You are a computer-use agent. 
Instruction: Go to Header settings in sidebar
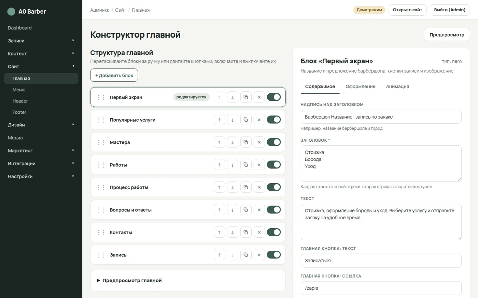point(41,101)
